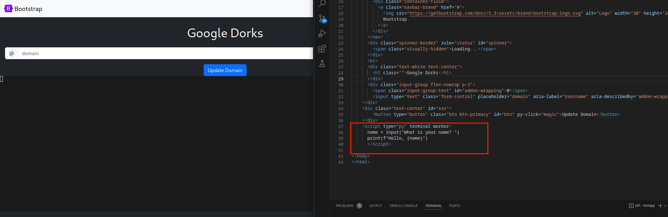Viewport: 668px width, 217px height.
Task: Click the @ addon beside domain input
Action: [x=12, y=53]
